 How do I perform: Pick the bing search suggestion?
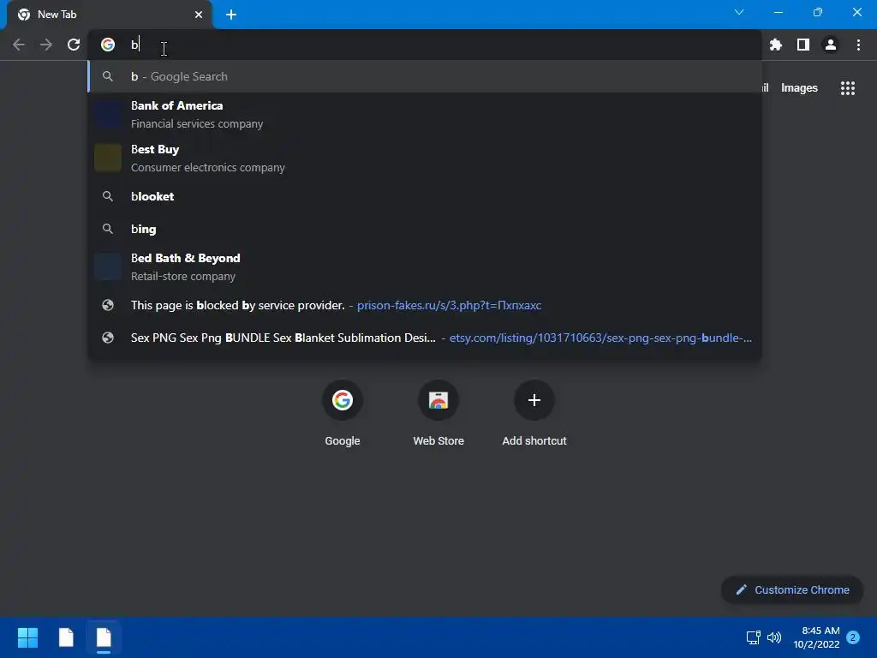(x=425, y=229)
